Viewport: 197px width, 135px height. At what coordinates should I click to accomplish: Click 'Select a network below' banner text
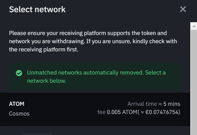point(47,81)
